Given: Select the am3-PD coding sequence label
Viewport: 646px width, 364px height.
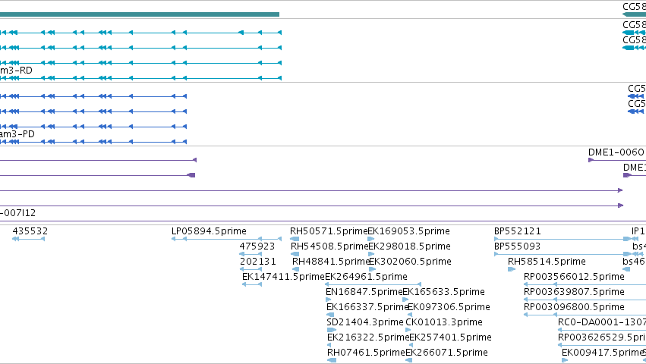Looking at the screenshot, I should tap(17, 134).
